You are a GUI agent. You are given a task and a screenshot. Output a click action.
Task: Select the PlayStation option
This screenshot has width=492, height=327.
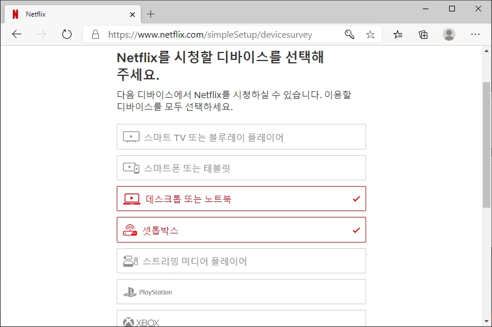[x=241, y=292]
